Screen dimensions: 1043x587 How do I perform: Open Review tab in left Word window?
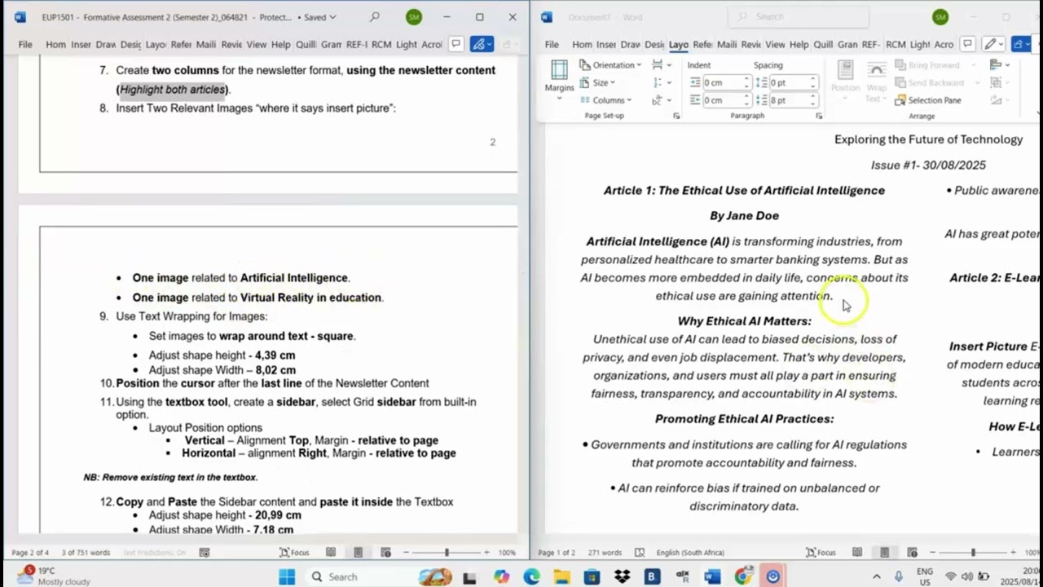click(231, 44)
